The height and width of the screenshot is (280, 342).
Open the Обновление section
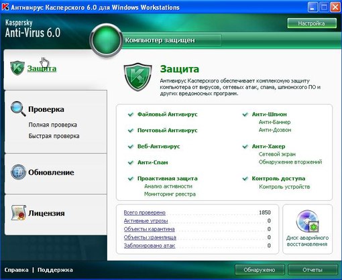click(51, 172)
